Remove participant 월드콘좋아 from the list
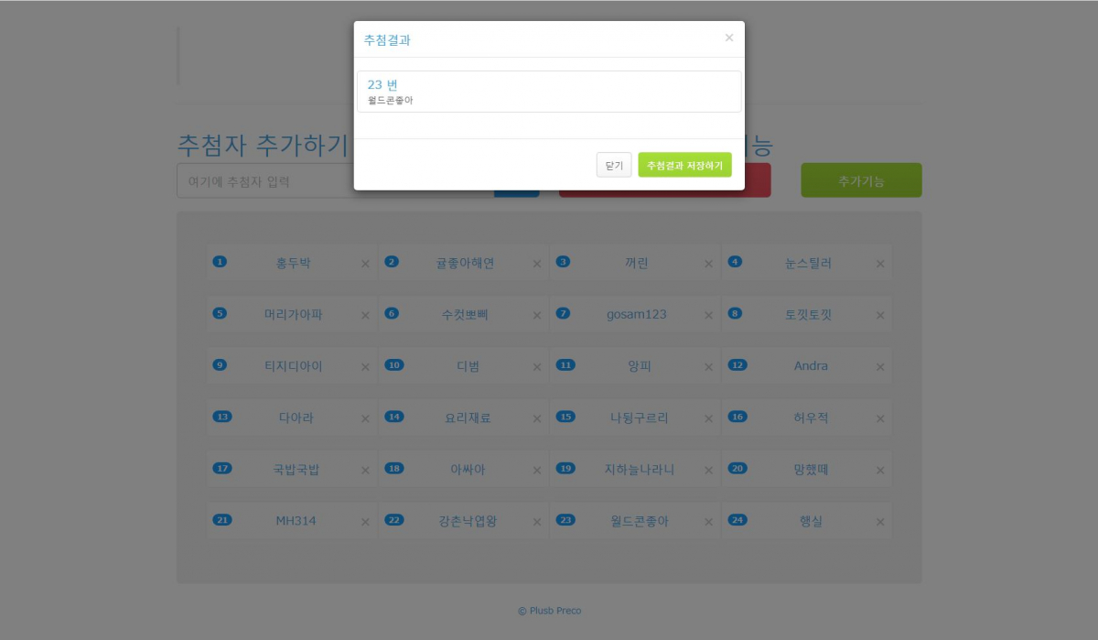The height and width of the screenshot is (640, 1098). point(708,522)
